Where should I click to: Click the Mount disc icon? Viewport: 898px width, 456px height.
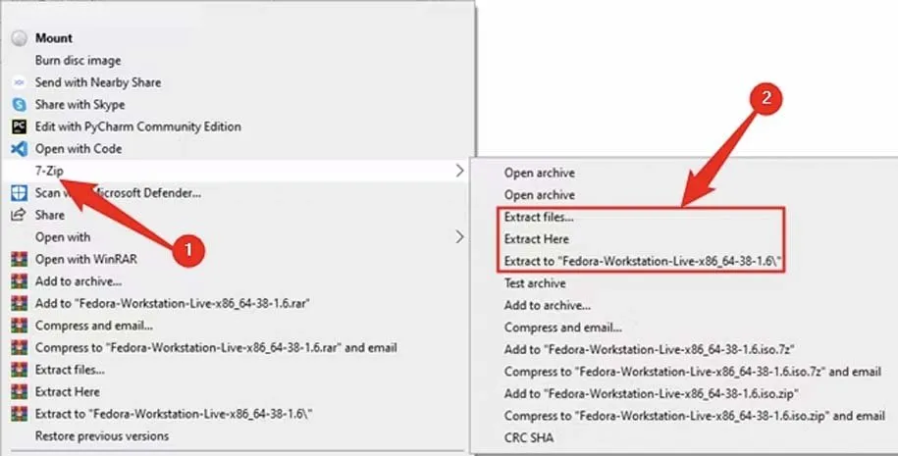[x=19, y=38]
